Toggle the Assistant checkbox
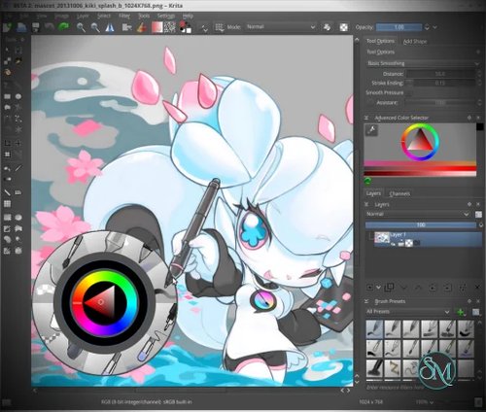 coord(369,103)
